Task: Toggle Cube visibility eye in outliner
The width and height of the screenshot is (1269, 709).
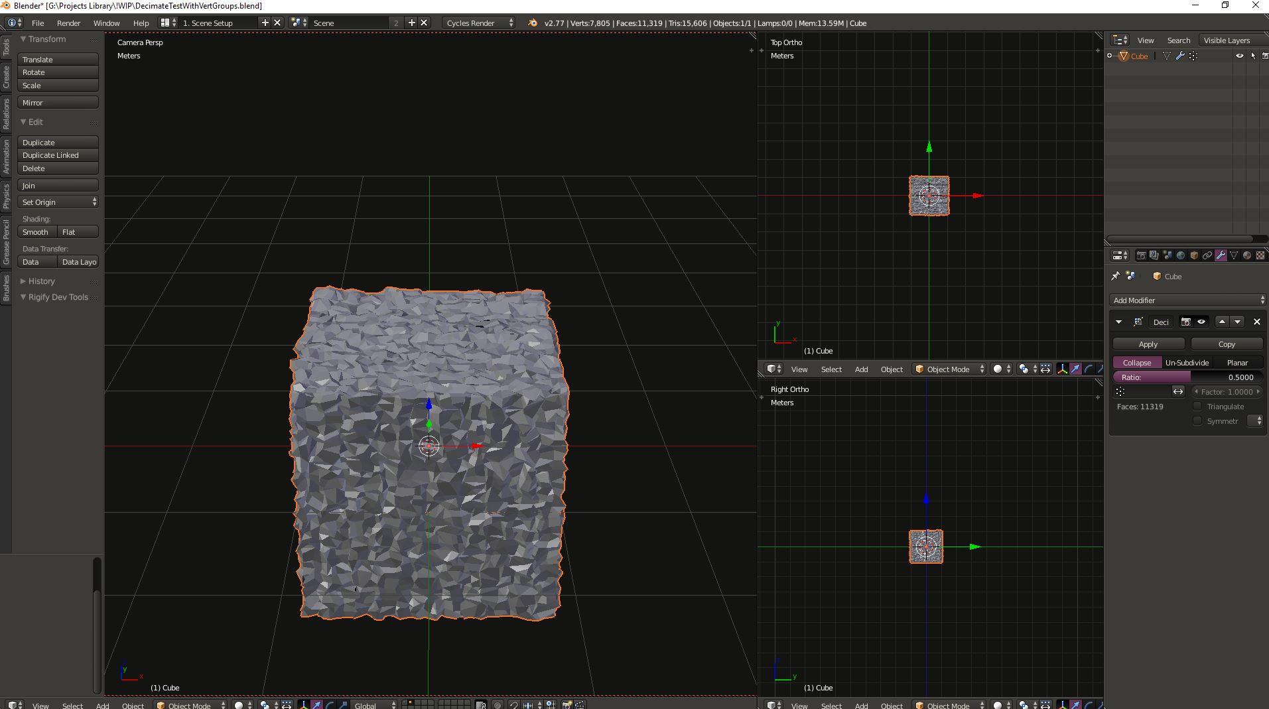Action: click(1239, 56)
